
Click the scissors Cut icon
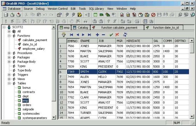tap(26, 15)
